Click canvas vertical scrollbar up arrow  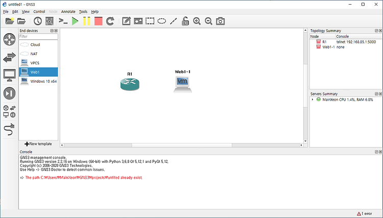[305, 30]
